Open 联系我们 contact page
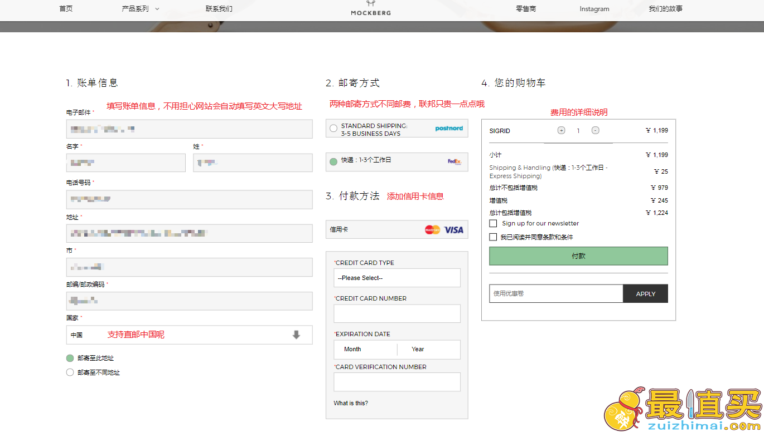 click(219, 9)
